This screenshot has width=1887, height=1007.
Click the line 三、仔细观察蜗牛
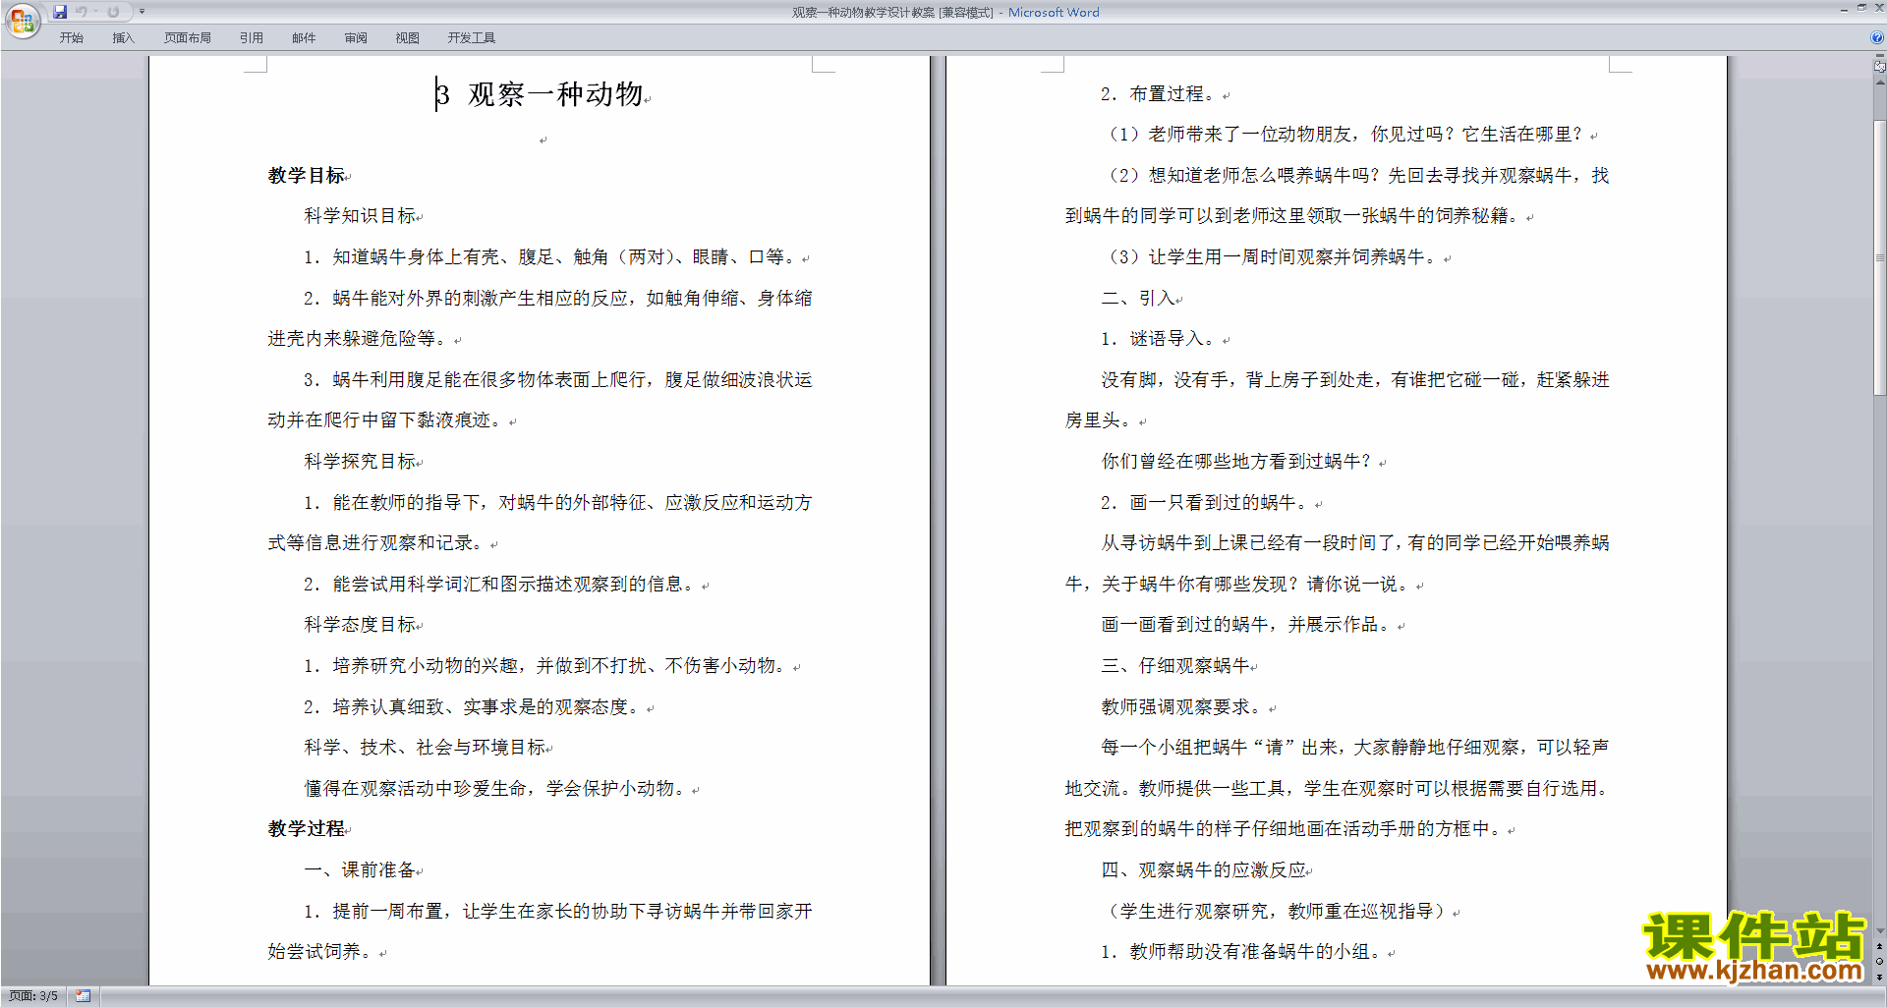(1176, 666)
